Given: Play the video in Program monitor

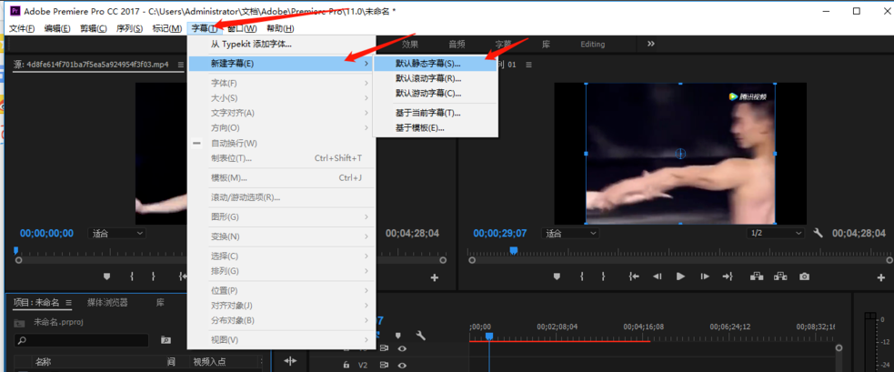Looking at the screenshot, I should (680, 276).
